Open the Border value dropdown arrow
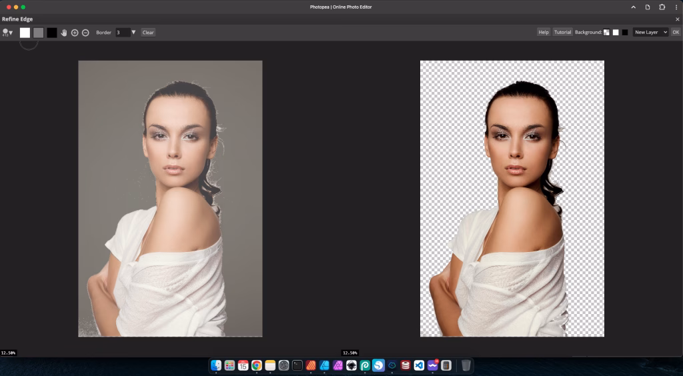The width and height of the screenshot is (683, 376). coord(133,33)
